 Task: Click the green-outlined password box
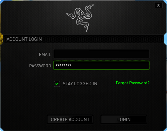coord(101,65)
